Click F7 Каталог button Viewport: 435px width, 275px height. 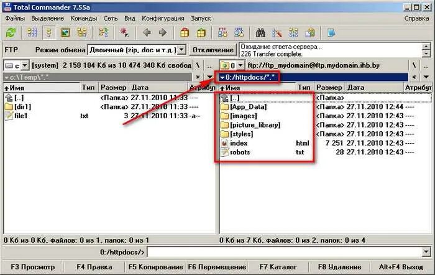point(278,267)
